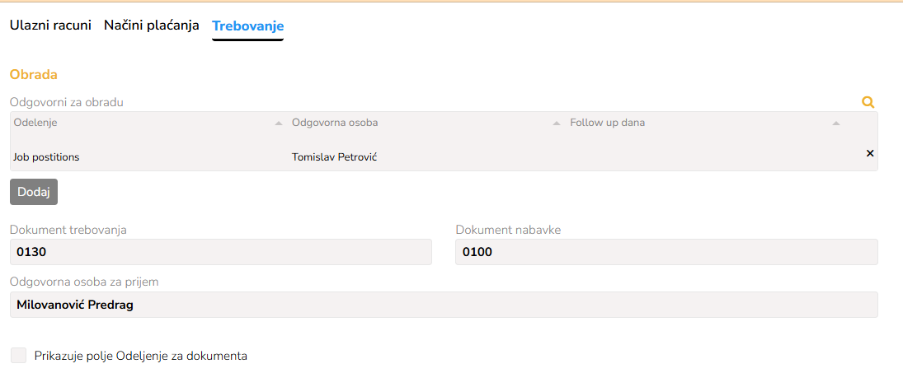The height and width of the screenshot is (387, 903).
Task: Click the Dokument trebovanja field with 0130
Action: tap(220, 252)
